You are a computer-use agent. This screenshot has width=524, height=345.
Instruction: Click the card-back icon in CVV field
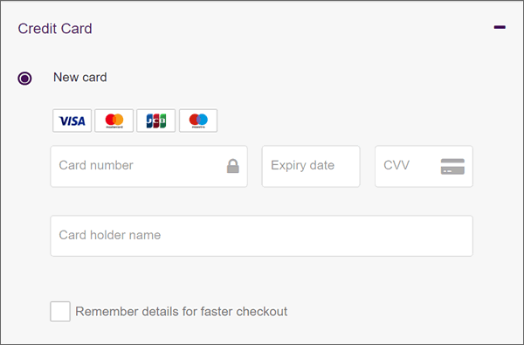pyautogui.click(x=452, y=166)
